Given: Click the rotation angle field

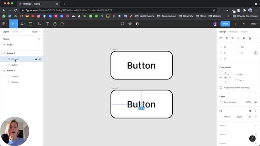Looking at the screenshot, I should [227, 58].
